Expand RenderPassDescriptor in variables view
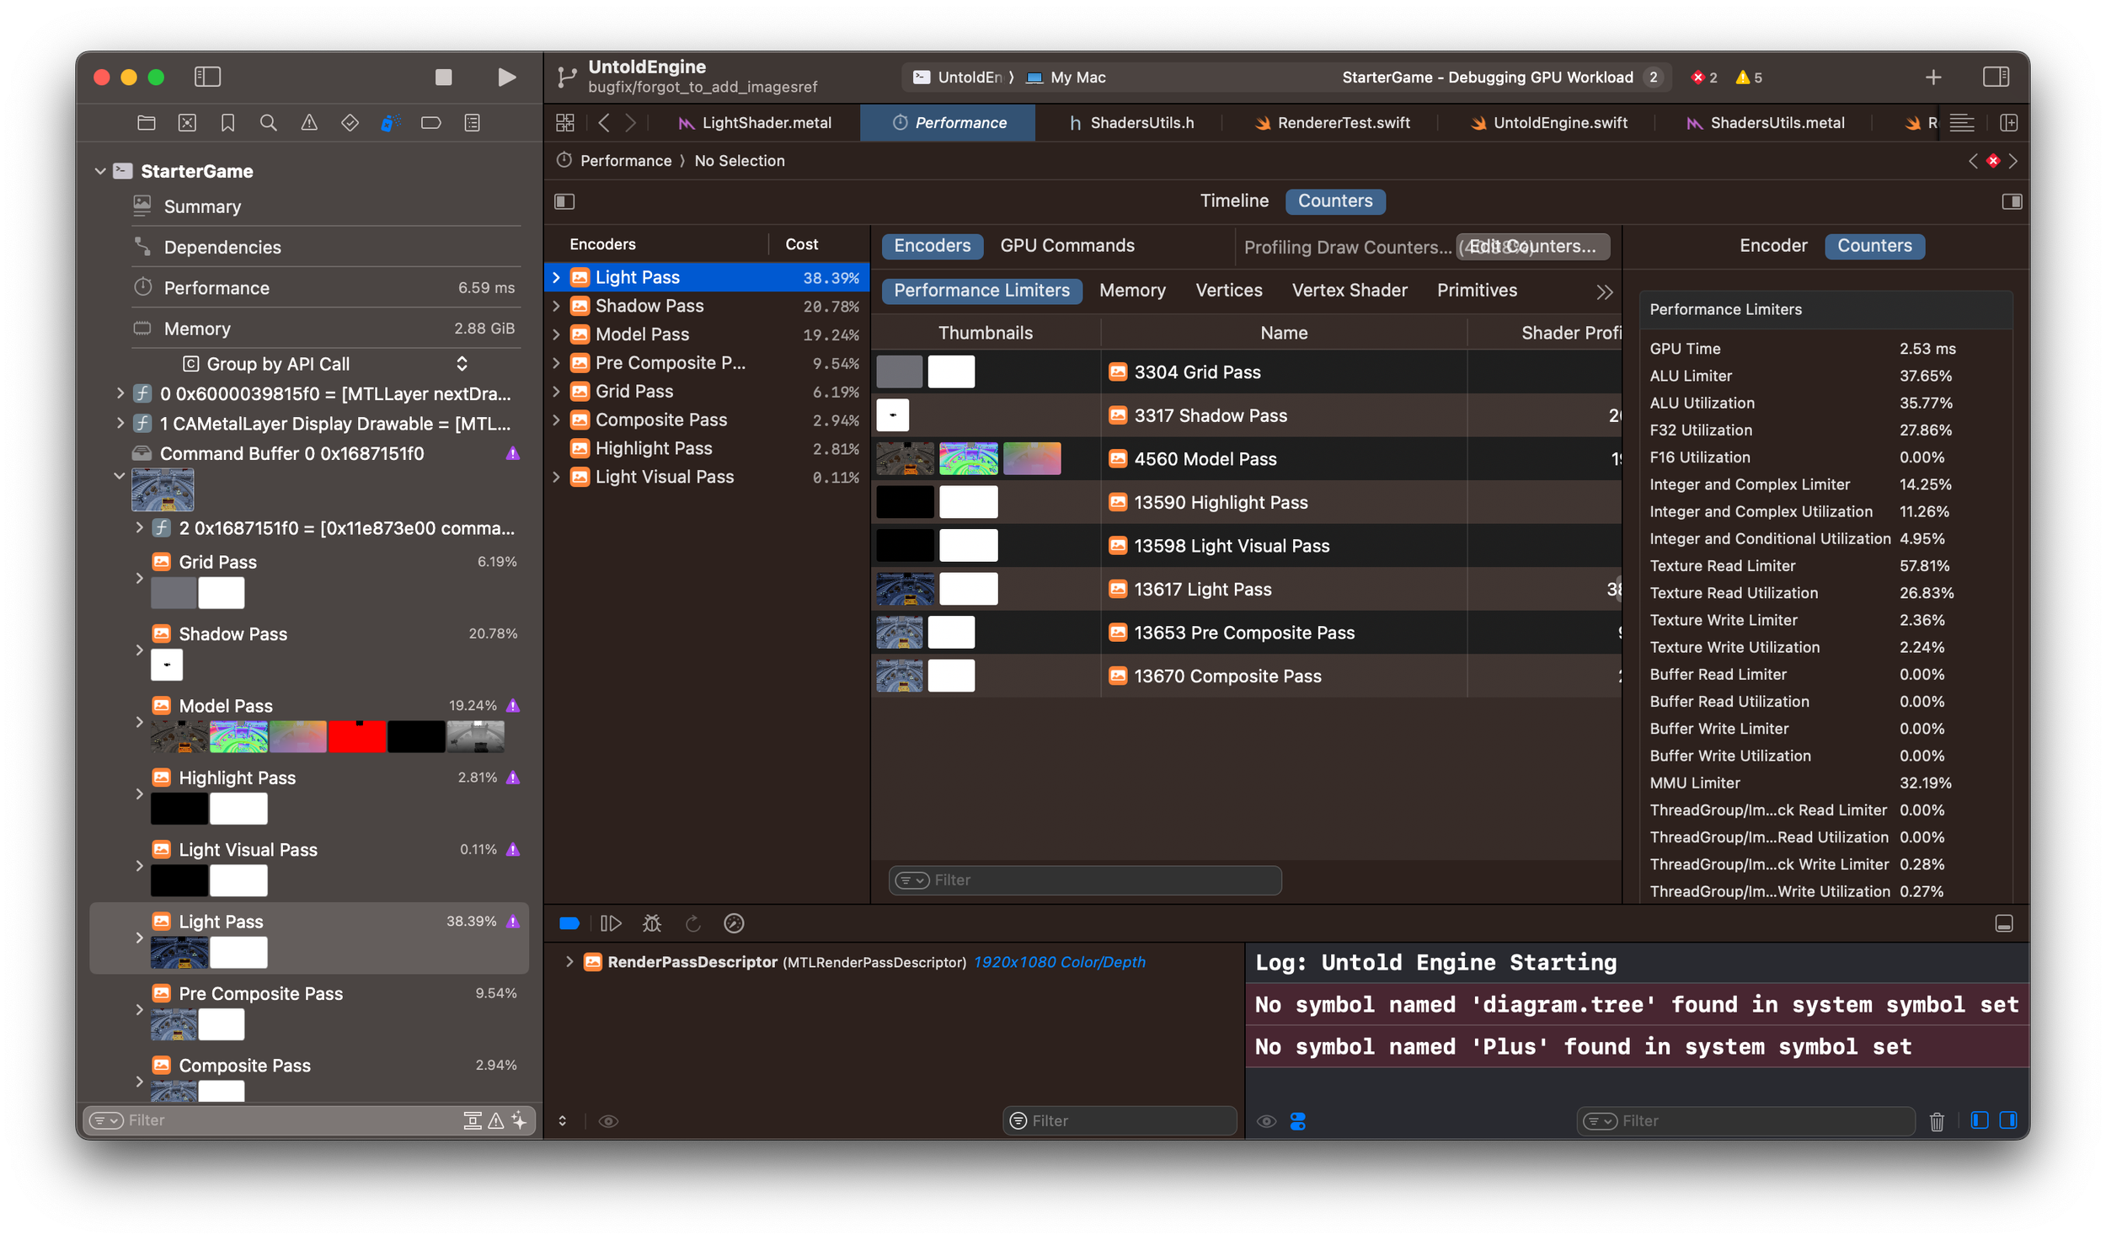This screenshot has height=1240, width=2106. 569,961
